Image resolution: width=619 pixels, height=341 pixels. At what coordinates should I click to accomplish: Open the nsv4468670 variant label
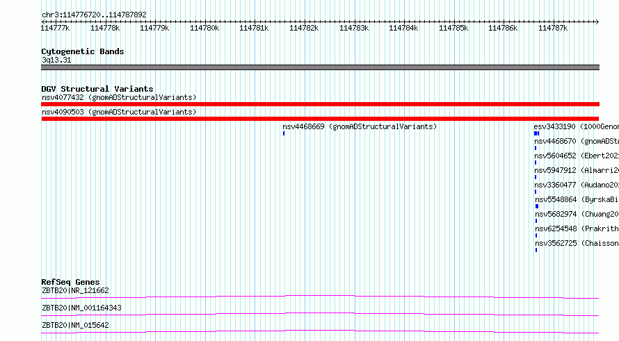point(577,141)
